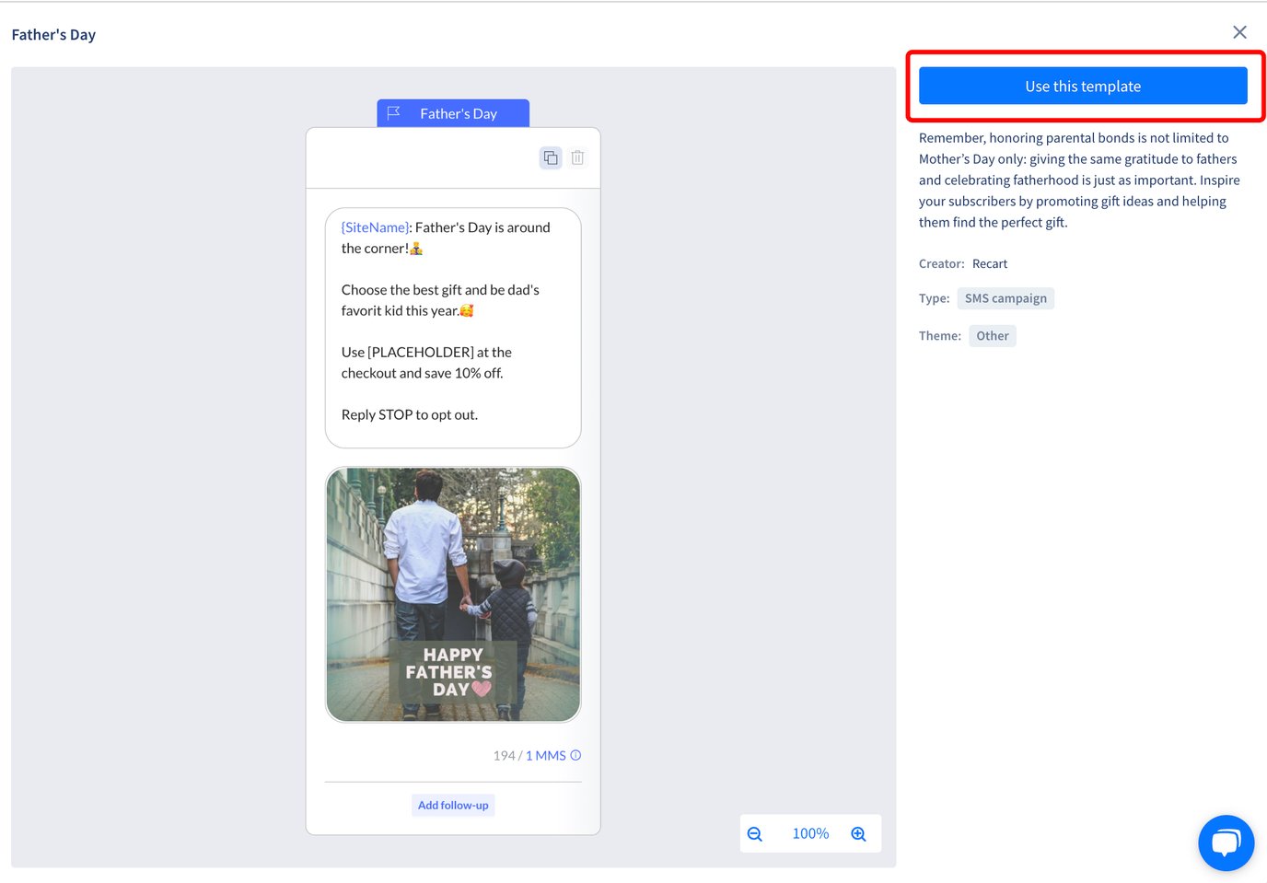Click the Recart creator name

point(990,263)
